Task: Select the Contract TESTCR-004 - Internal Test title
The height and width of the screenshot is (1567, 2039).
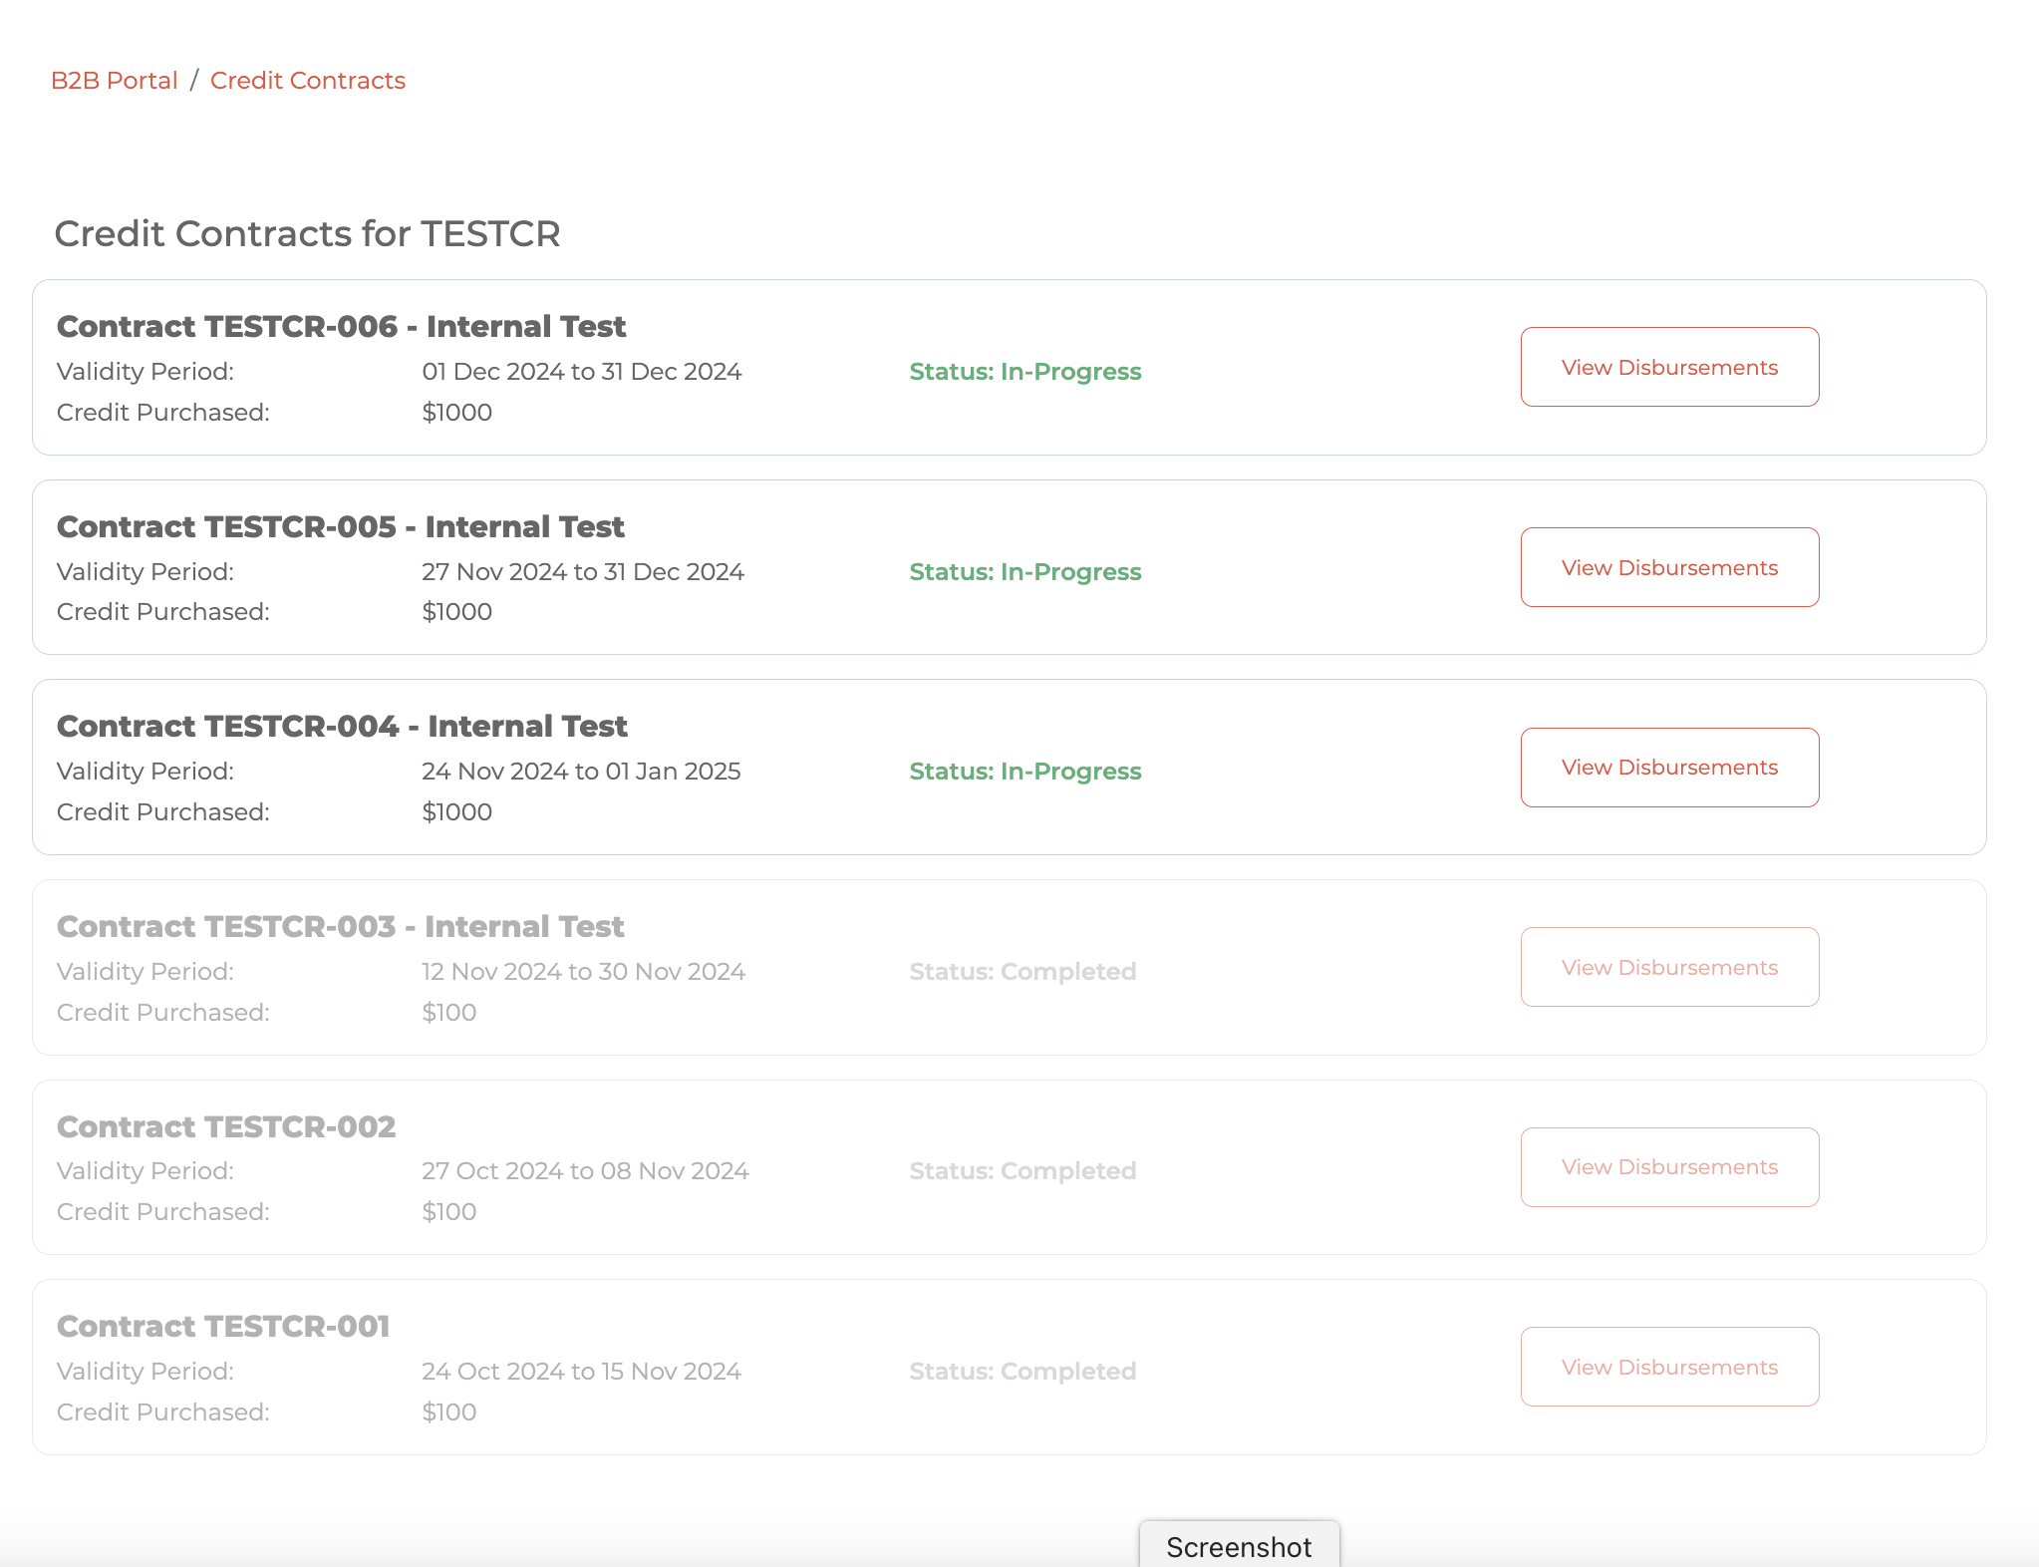Action: coord(342,727)
